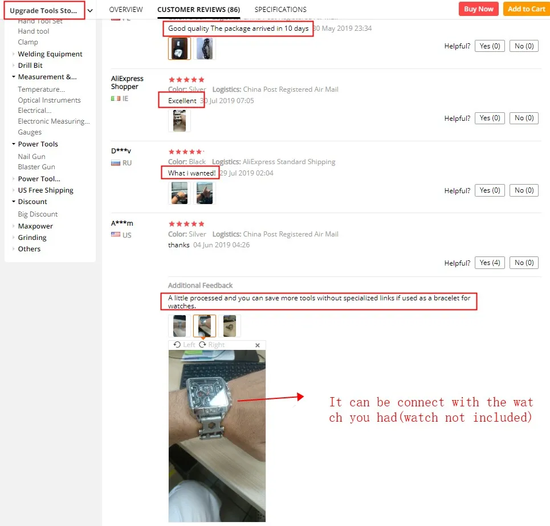The width and height of the screenshot is (550, 526).
Task: Expand the Welding Equipment category
Action: (x=13, y=54)
